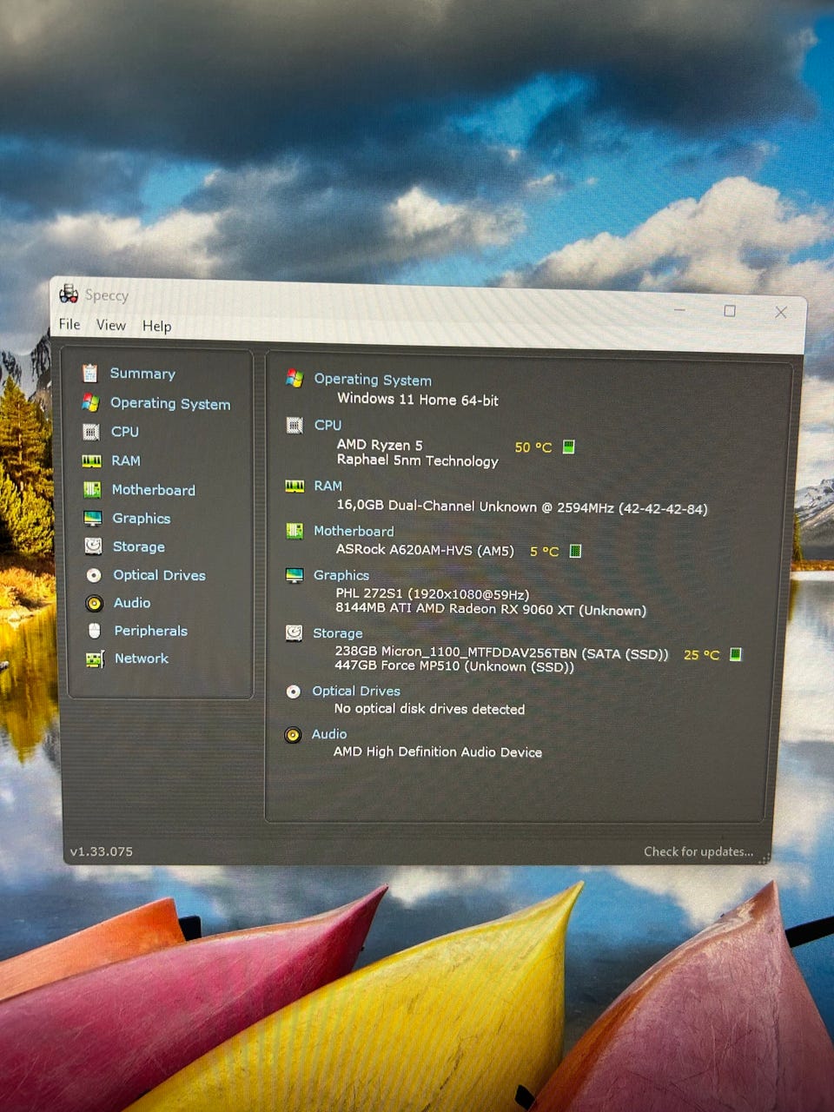Click the window resize grip in the corner
834x1112 pixels.
click(764, 858)
